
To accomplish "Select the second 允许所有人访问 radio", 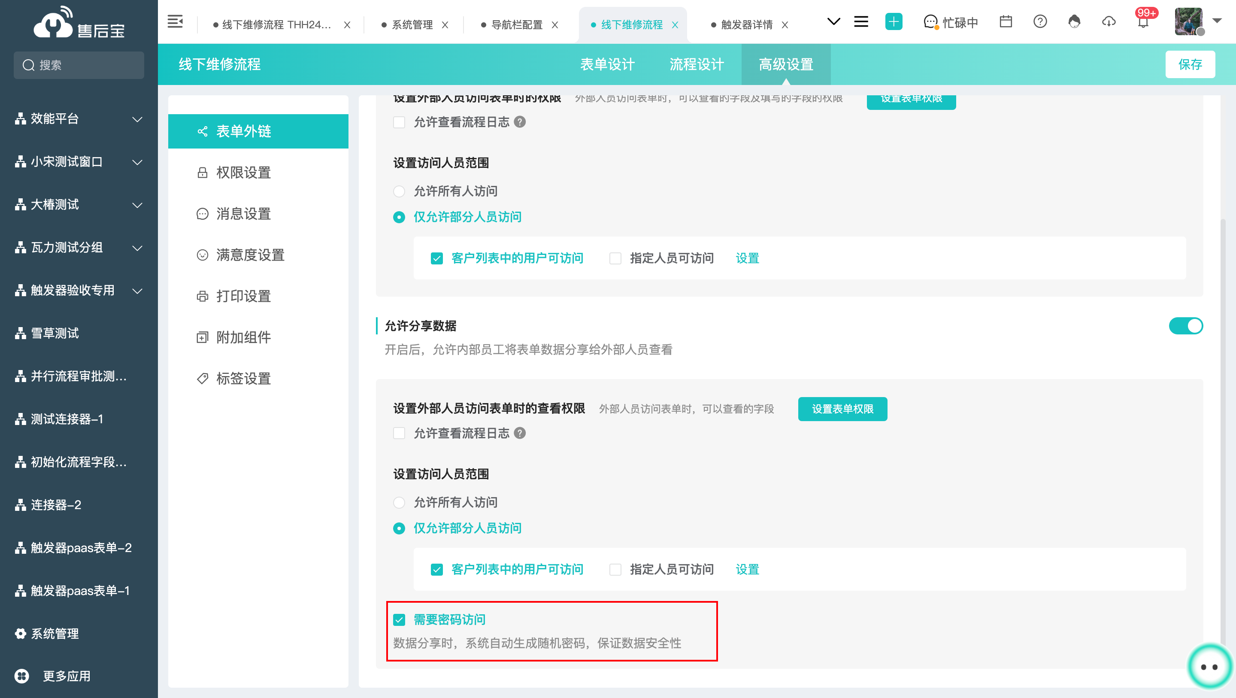I will click(x=399, y=502).
